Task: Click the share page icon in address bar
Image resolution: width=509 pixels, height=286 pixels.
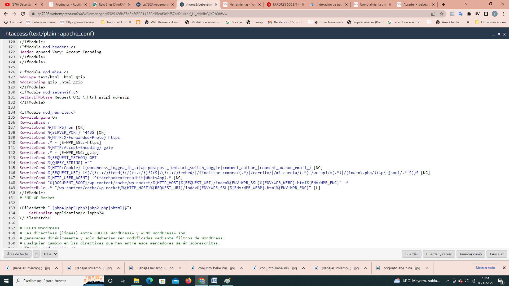Action: click(x=433, y=14)
